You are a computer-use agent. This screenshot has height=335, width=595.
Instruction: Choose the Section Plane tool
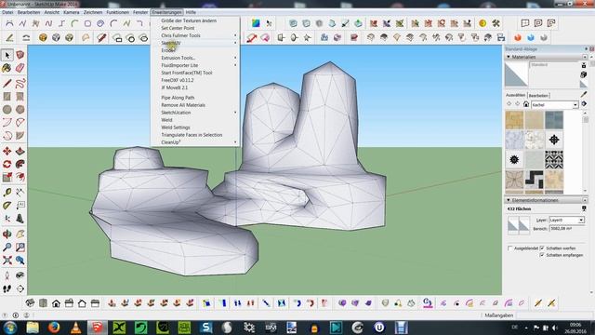coord(20,288)
